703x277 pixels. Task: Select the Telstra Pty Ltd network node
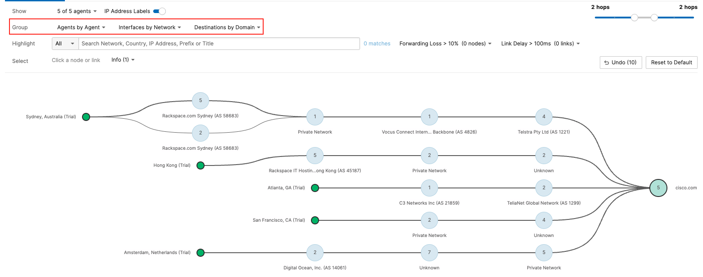pyautogui.click(x=543, y=117)
